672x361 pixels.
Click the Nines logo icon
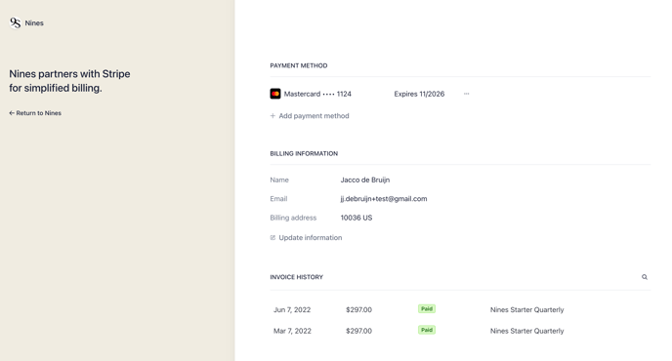[16, 22]
